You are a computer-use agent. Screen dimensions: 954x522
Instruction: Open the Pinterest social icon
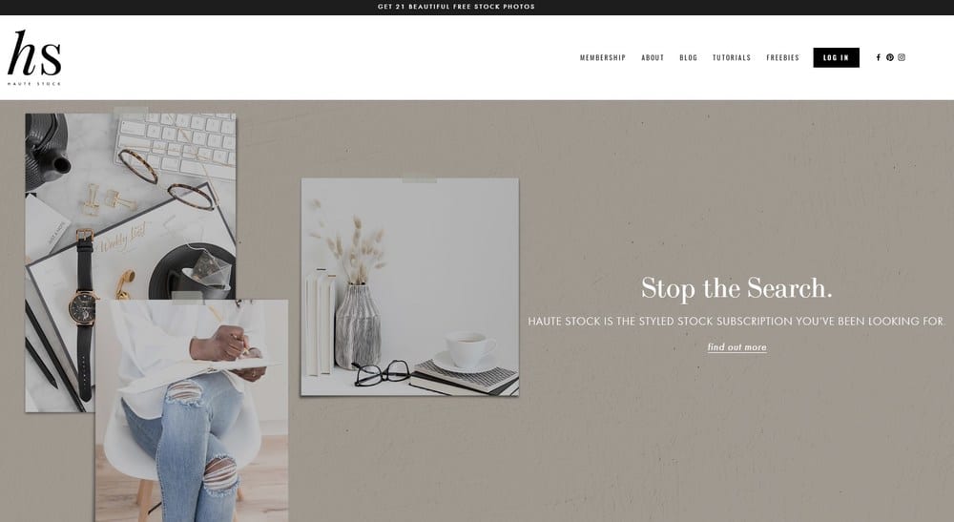click(x=889, y=58)
